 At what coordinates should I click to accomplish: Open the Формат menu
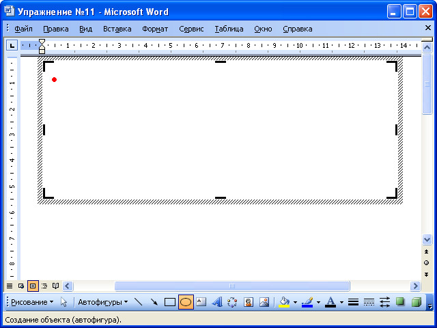pos(155,29)
